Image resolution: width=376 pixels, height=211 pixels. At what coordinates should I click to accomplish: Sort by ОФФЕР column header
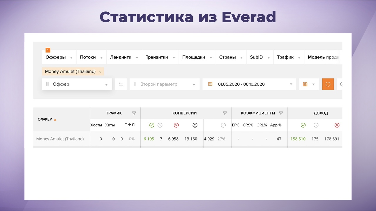pyautogui.click(x=47, y=119)
